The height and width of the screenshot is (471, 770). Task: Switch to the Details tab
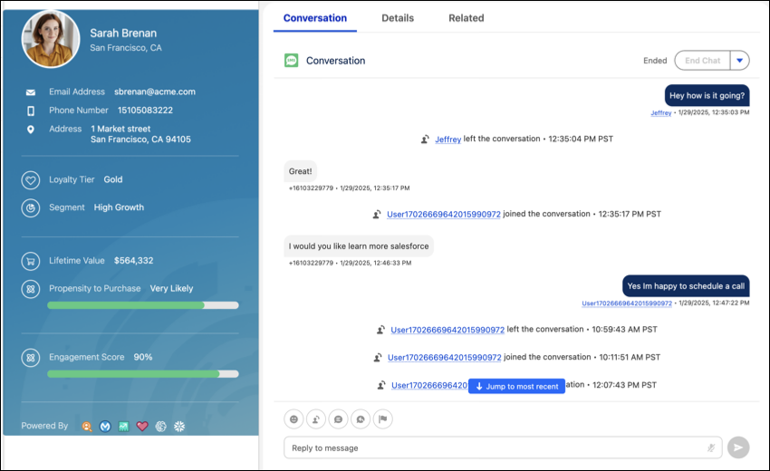(398, 18)
